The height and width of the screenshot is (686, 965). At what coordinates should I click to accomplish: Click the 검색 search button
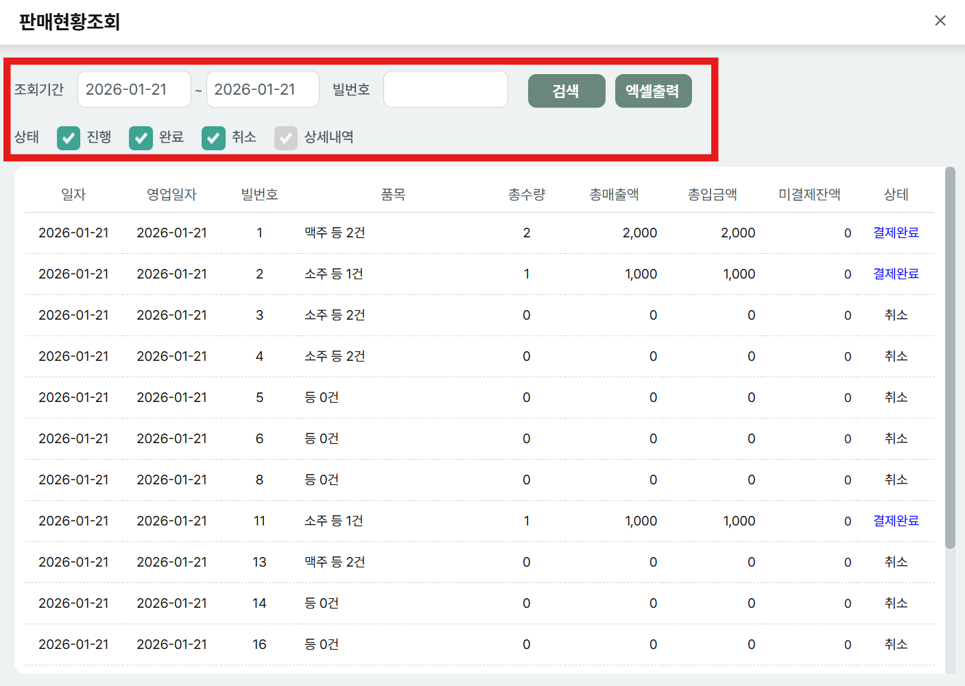click(566, 91)
